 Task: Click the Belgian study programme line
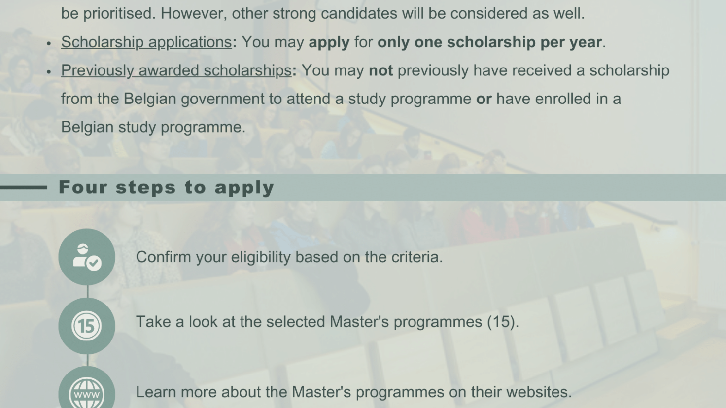click(x=153, y=127)
